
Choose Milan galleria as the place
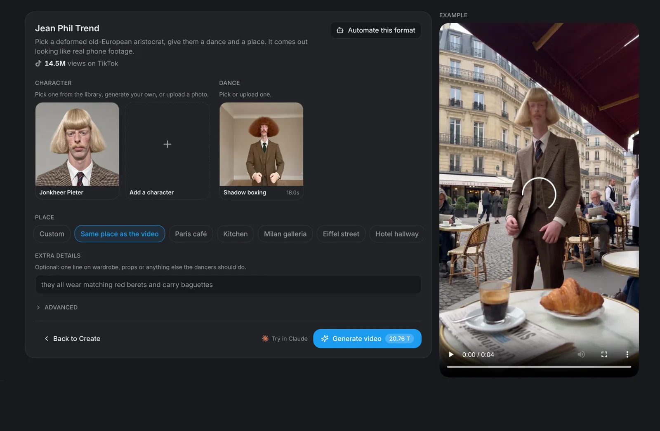click(285, 234)
